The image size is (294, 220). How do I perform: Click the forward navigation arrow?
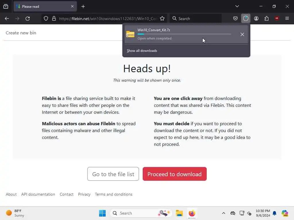[x=17, y=19]
